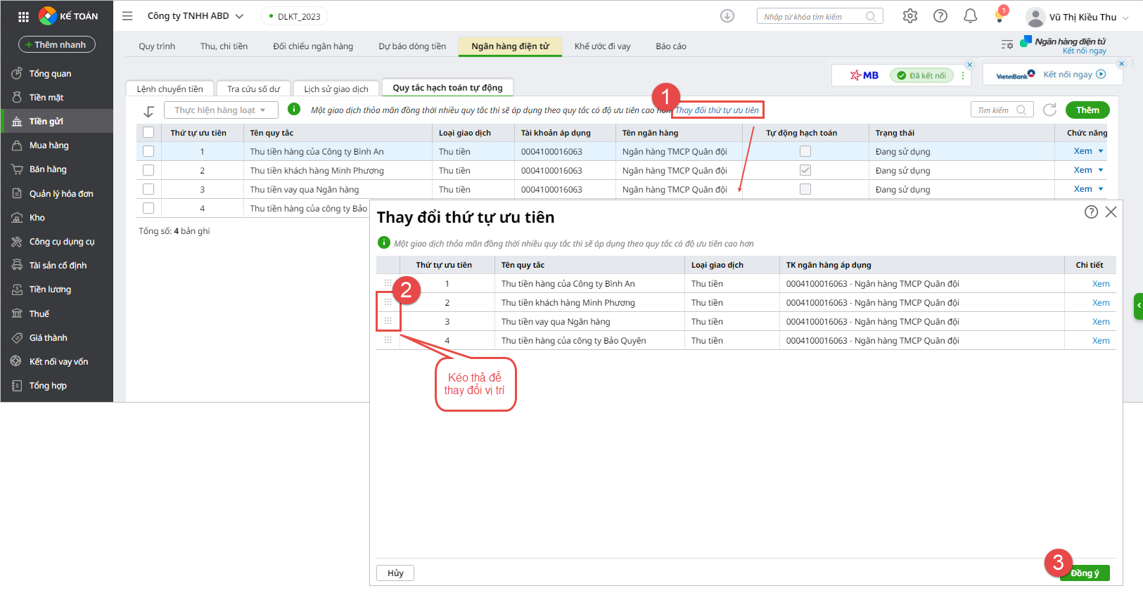Open the settings gear icon

(910, 16)
